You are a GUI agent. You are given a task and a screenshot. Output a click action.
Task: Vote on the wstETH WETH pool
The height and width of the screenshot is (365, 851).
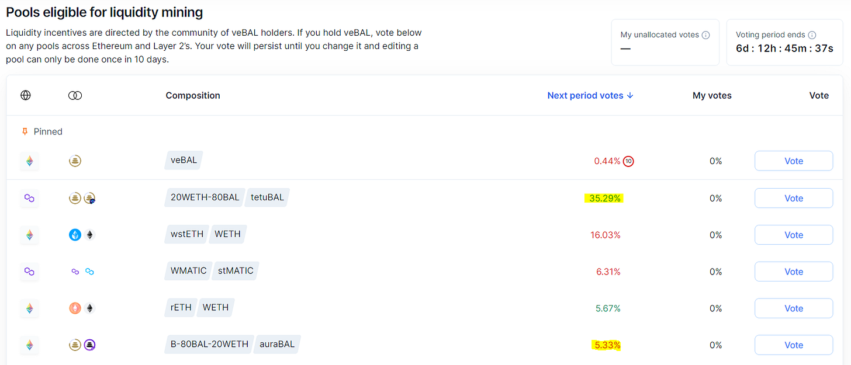[x=794, y=235]
